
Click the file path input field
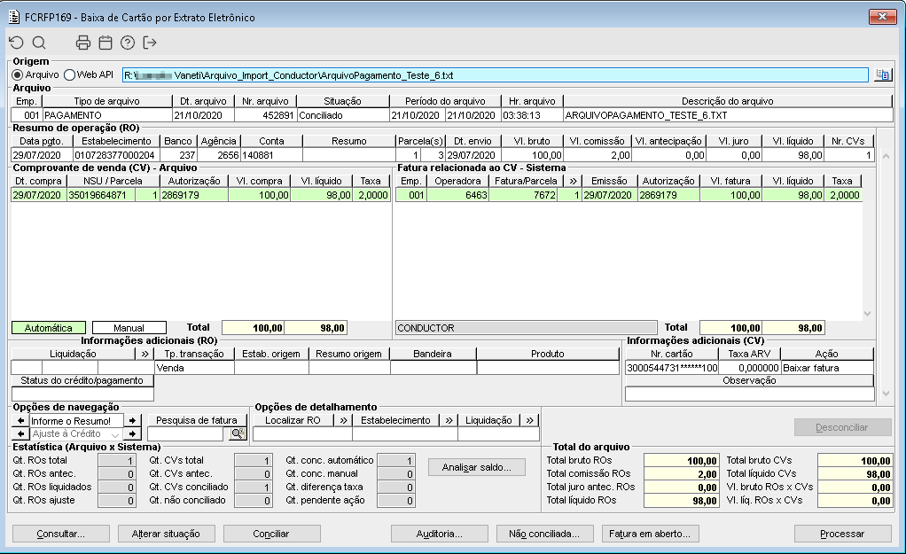click(496, 75)
